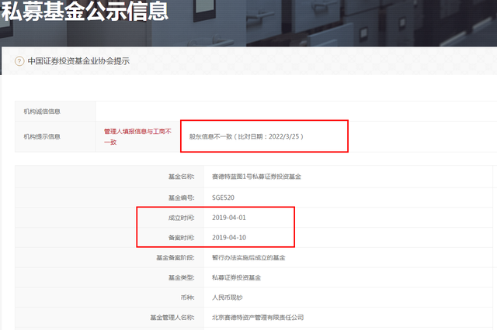The width and height of the screenshot is (497, 330).
Task: Click the 基金编号 label
Action: (x=181, y=198)
